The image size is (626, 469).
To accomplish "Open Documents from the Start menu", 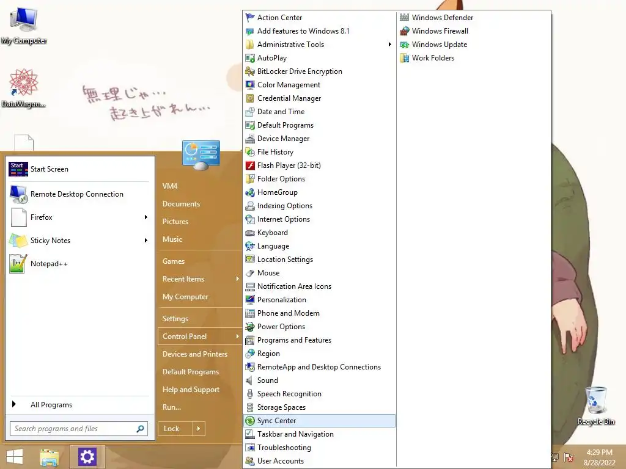I will [x=181, y=204].
